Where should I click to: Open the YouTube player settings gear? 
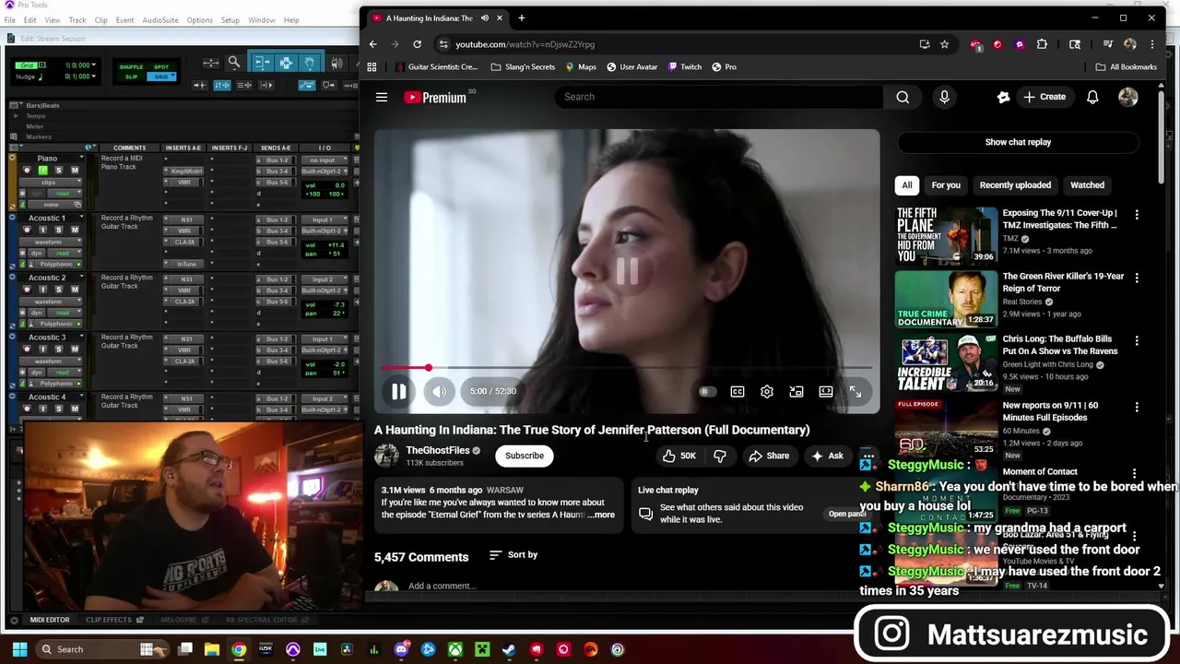pos(767,392)
